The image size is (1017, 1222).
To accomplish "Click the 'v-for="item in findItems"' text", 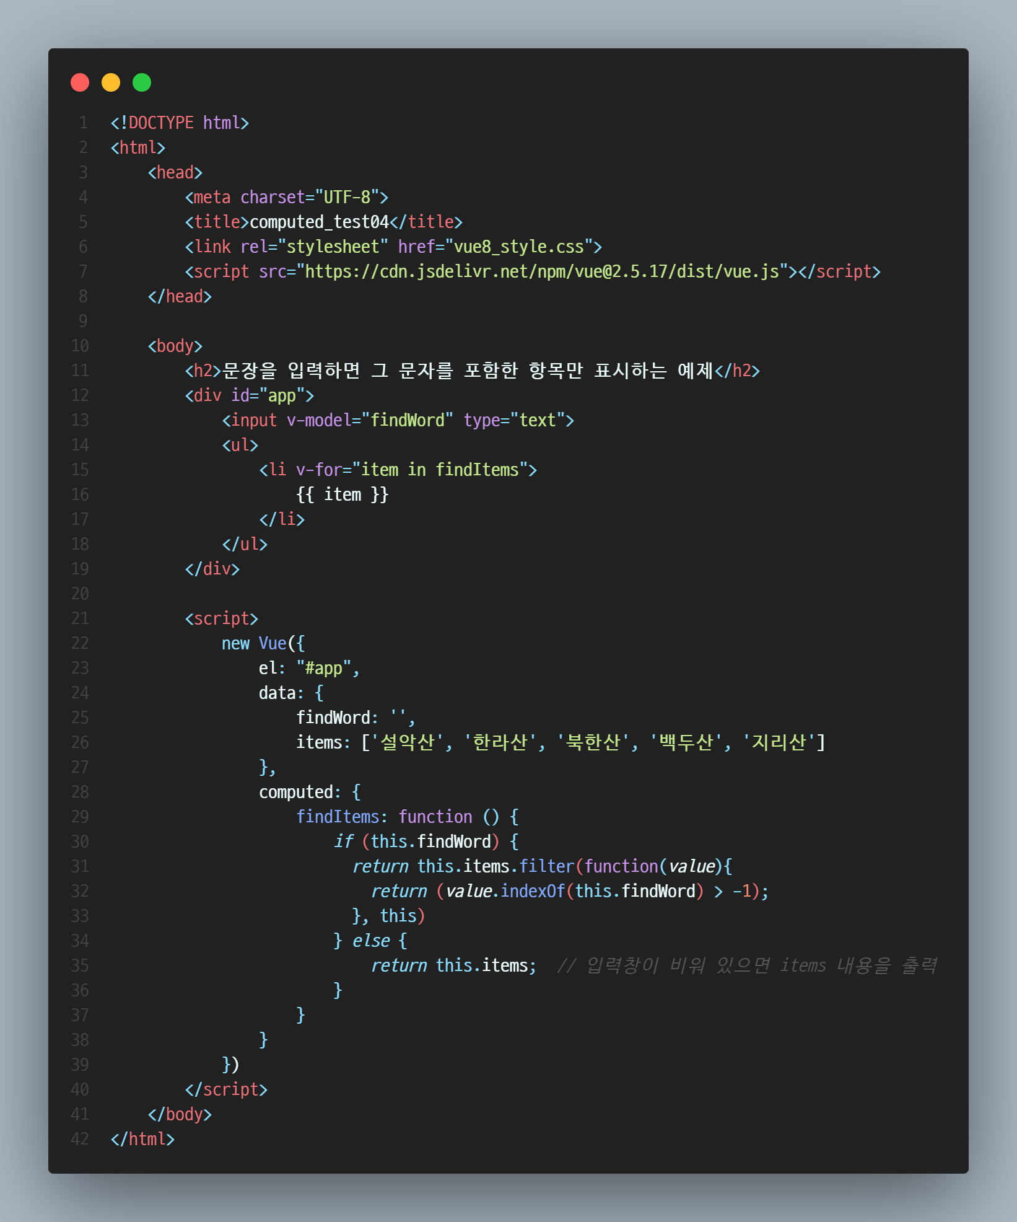I will 412,470.
